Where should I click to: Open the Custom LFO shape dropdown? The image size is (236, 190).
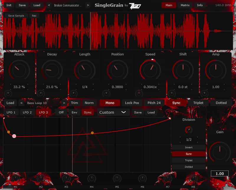click(113, 113)
